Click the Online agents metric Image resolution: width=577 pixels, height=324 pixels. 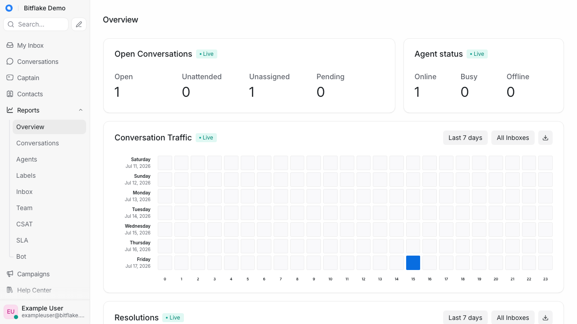click(x=426, y=85)
